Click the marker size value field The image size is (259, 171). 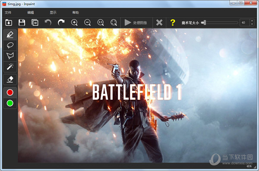(x=244, y=22)
